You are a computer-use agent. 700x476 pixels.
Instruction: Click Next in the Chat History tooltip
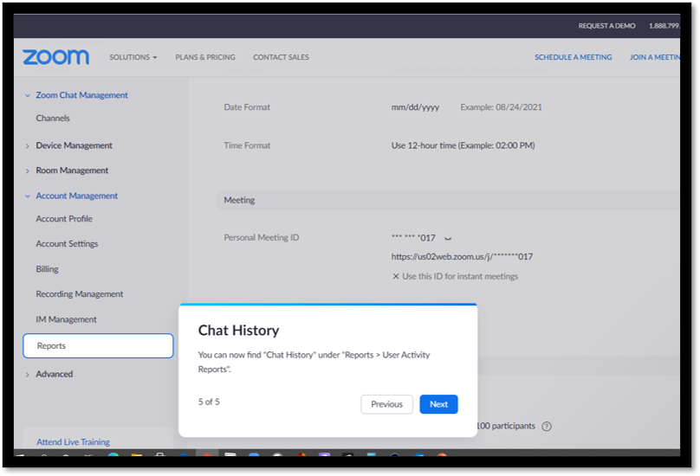click(438, 404)
